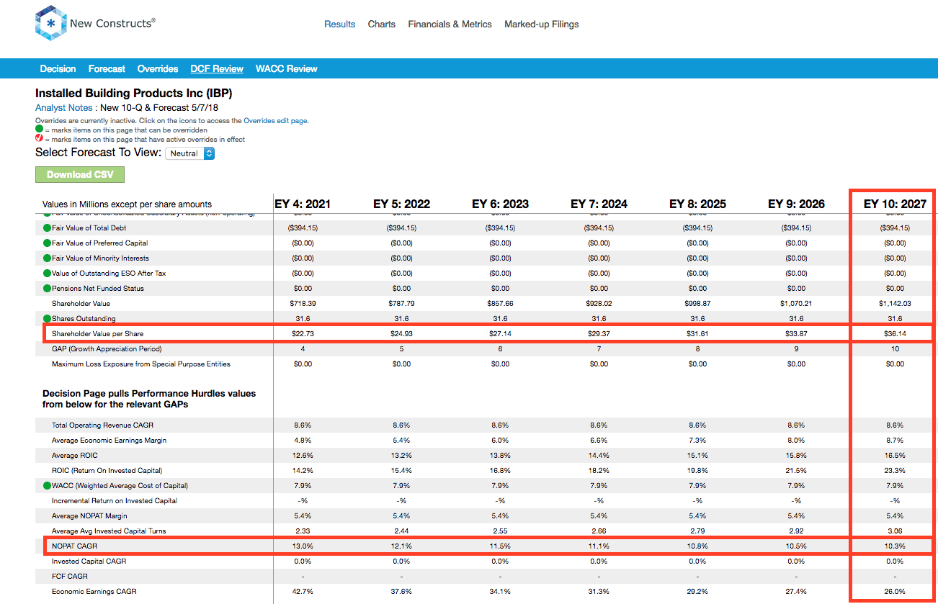Click the $36.14 shareholder value per share cell
Viewport: 938px width, 604px height.
[x=895, y=333]
